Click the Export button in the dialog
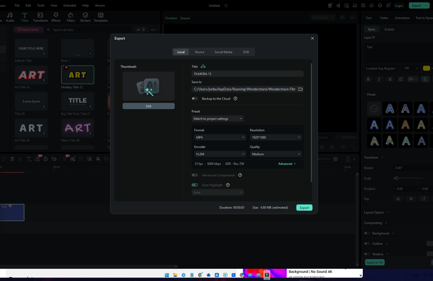Image resolution: width=433 pixels, height=281 pixels. pyautogui.click(x=304, y=207)
